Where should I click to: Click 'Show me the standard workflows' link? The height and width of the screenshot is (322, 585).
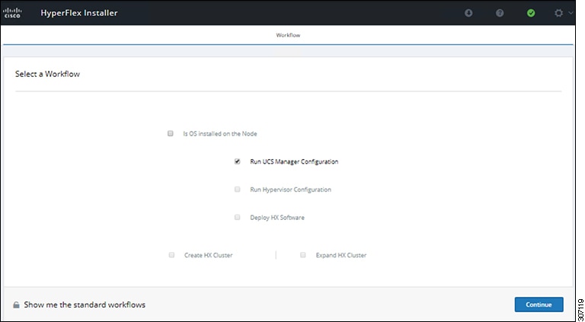point(85,305)
